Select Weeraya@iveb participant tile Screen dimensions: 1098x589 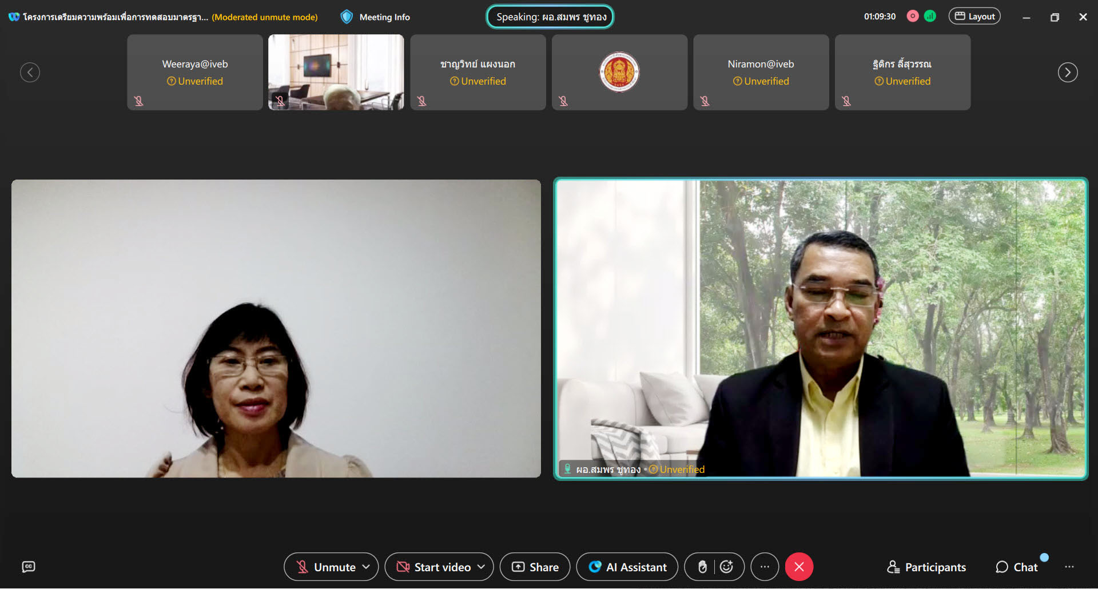pos(195,72)
